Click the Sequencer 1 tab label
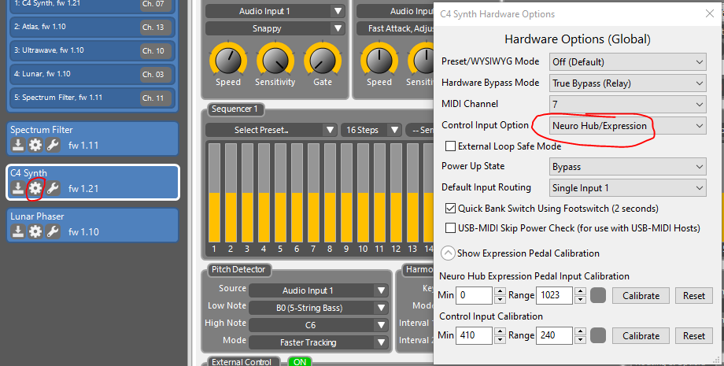Screen dimensions: 724x366 coord(235,109)
